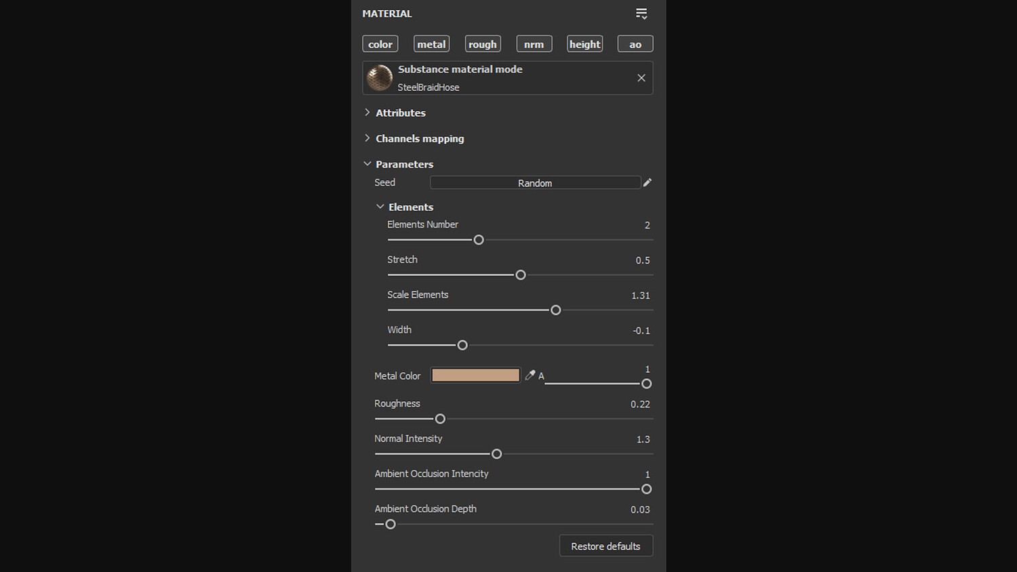Image resolution: width=1017 pixels, height=572 pixels.
Task: Open the Material panel options menu icon
Action: [x=641, y=14]
